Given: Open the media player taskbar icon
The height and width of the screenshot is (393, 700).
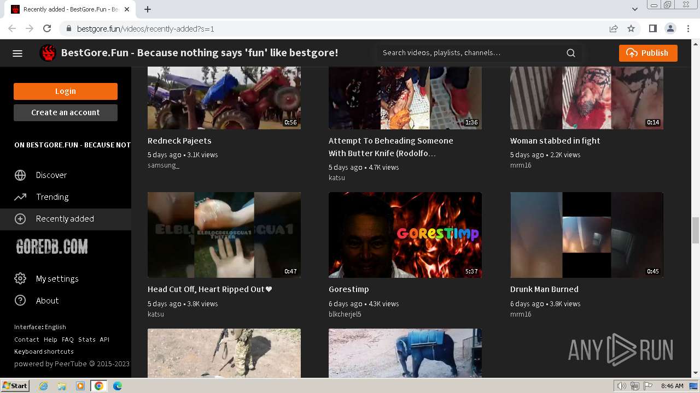Looking at the screenshot, I should point(80,386).
